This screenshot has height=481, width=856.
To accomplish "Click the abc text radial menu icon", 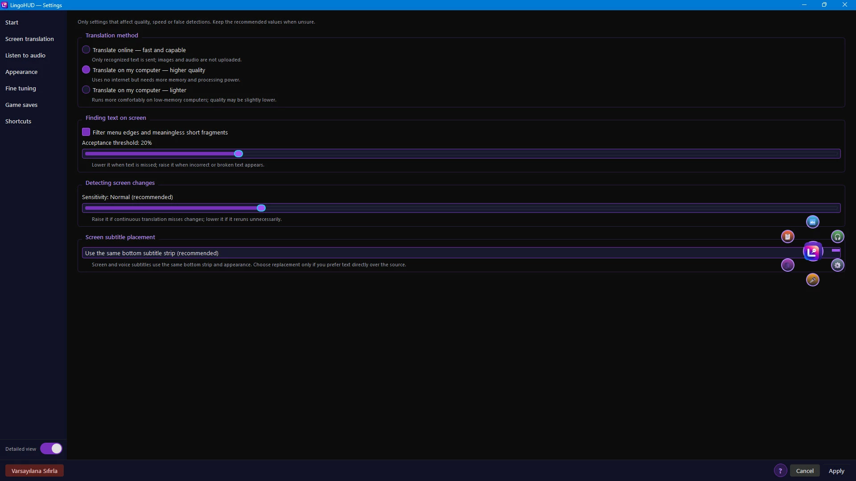I will click(812, 222).
